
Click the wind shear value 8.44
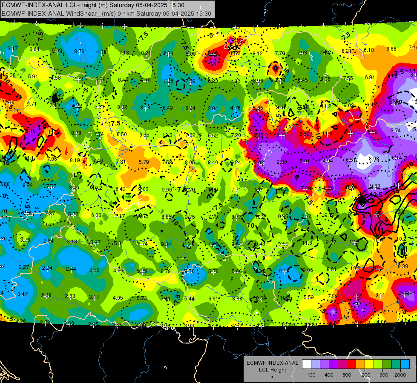coord(123,80)
